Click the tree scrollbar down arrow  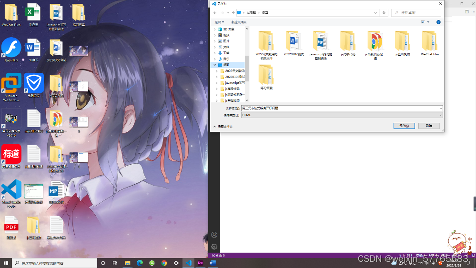point(247,100)
